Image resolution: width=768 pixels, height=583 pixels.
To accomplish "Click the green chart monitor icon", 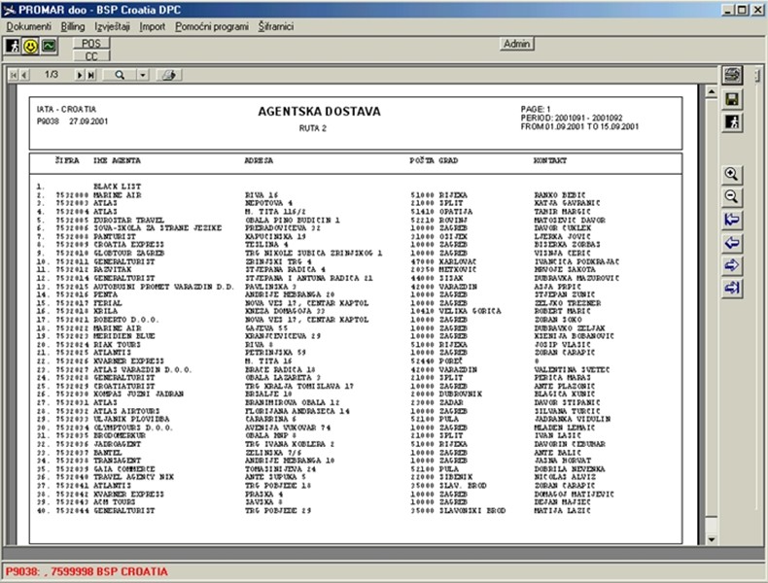I will coord(49,47).
